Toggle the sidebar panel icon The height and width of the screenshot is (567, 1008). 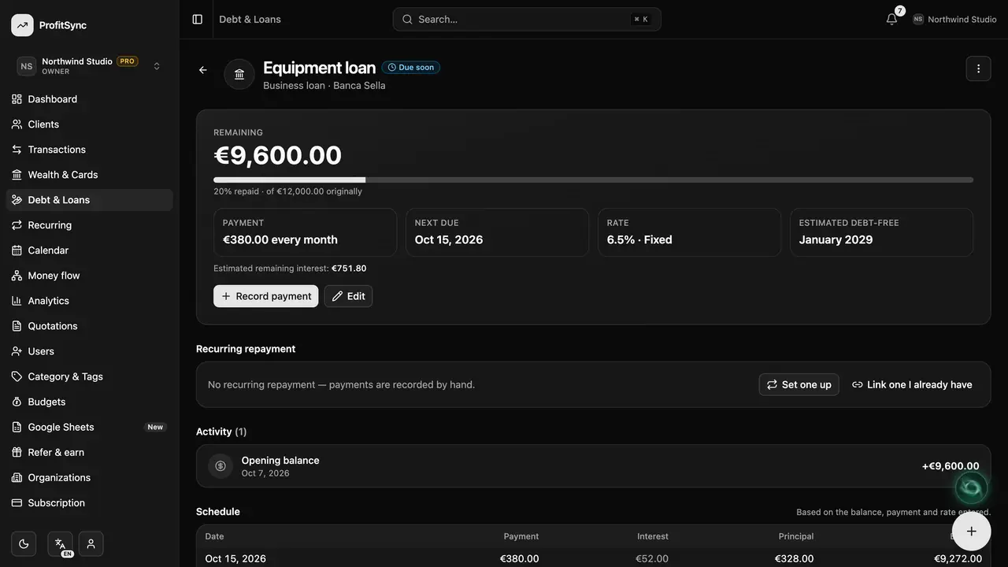pyautogui.click(x=198, y=19)
